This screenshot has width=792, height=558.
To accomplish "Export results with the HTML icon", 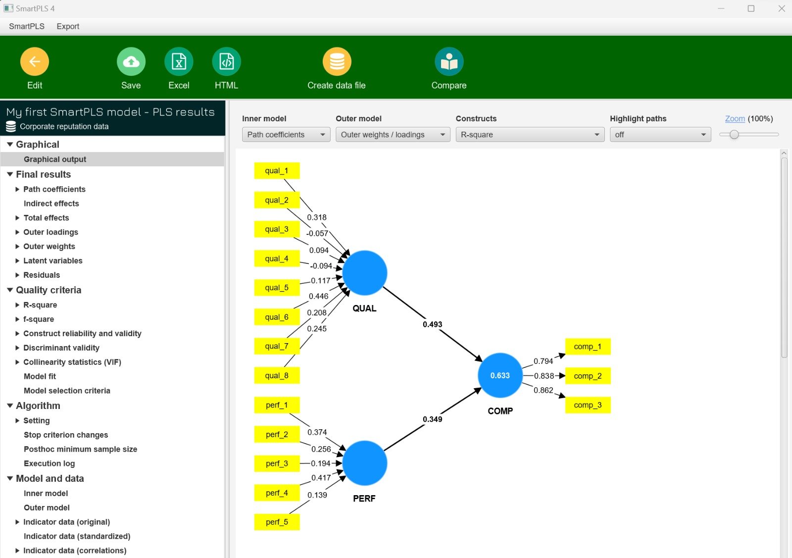I will click(226, 62).
